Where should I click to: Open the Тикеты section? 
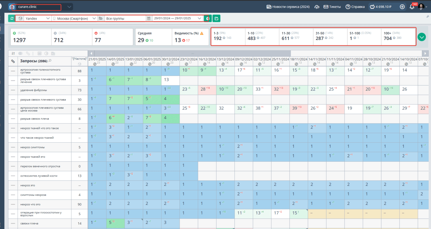point(332,7)
